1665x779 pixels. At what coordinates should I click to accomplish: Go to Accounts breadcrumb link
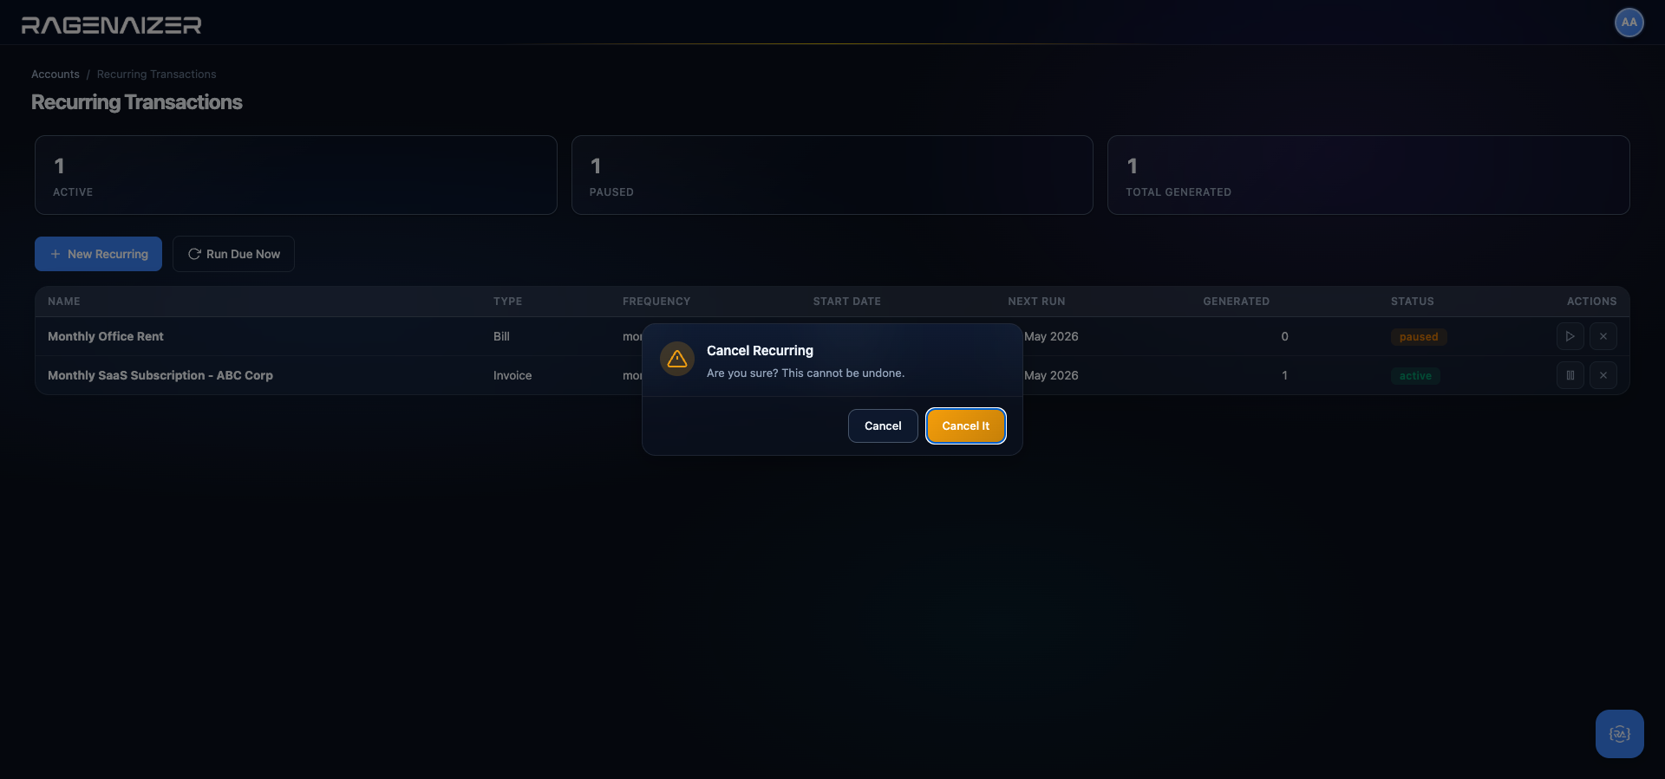pyautogui.click(x=55, y=75)
